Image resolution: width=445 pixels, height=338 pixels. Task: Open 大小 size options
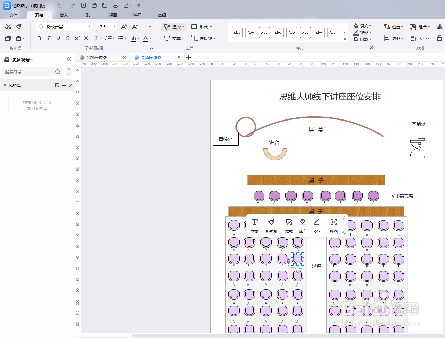click(420, 38)
